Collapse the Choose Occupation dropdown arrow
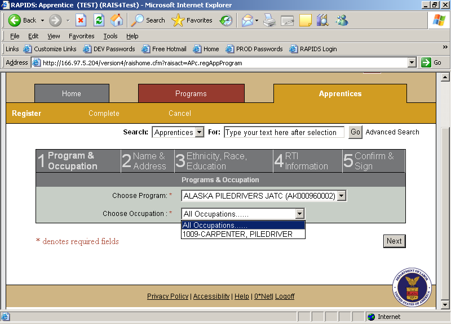The image size is (451, 324). coord(300,214)
